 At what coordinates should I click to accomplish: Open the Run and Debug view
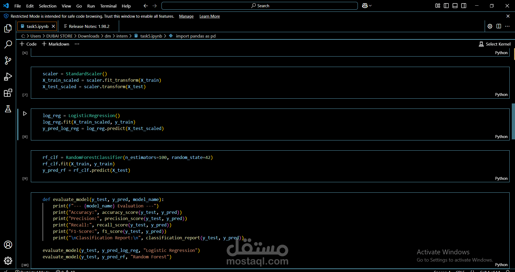point(8,77)
